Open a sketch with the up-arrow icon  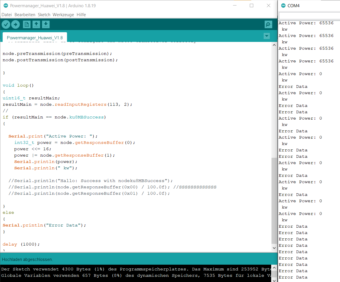pyautogui.click(x=36, y=25)
